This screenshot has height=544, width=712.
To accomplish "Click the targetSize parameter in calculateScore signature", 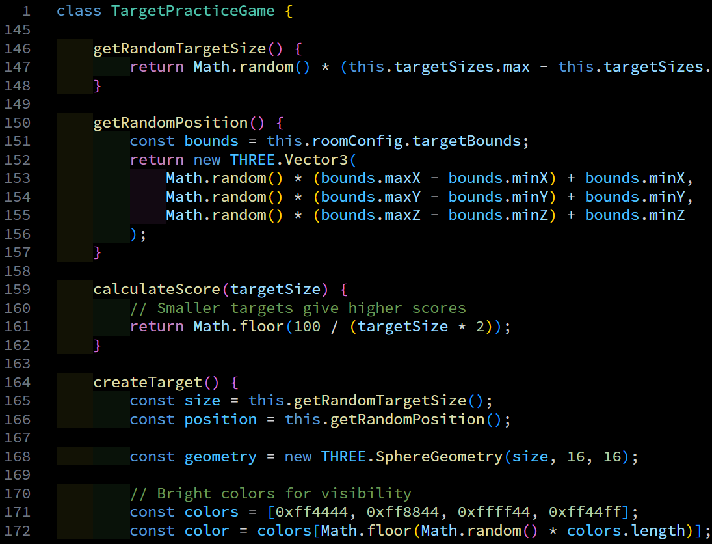I will 275,290.
